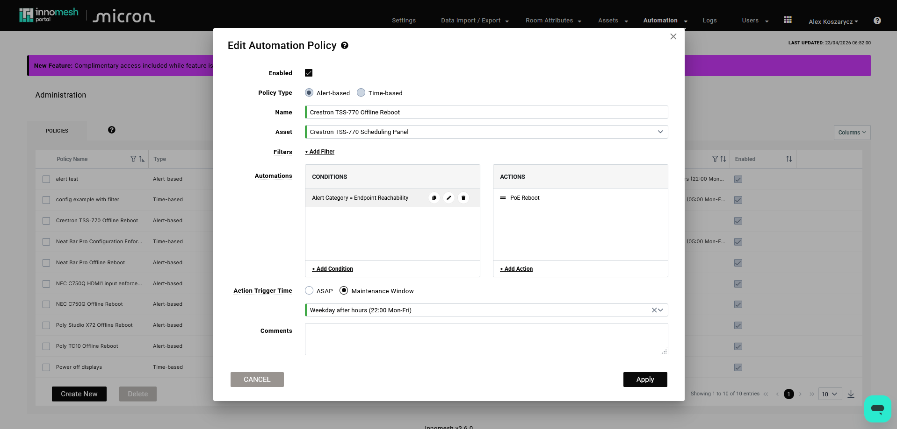Click the + Add Action link
This screenshot has height=429, width=897.
(516, 269)
